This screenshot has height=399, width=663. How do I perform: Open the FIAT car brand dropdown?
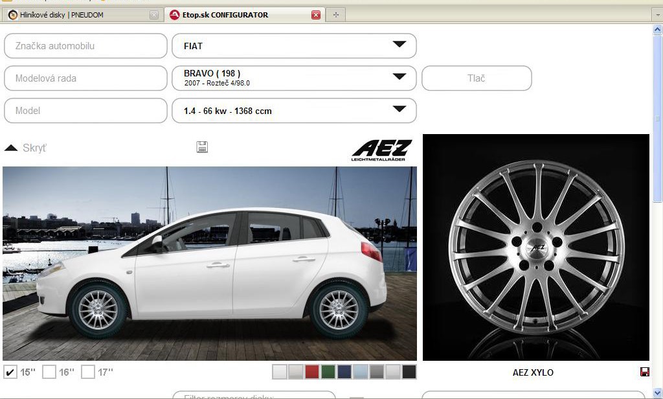(x=399, y=45)
